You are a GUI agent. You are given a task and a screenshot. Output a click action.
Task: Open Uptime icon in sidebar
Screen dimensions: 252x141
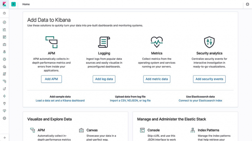4,89
